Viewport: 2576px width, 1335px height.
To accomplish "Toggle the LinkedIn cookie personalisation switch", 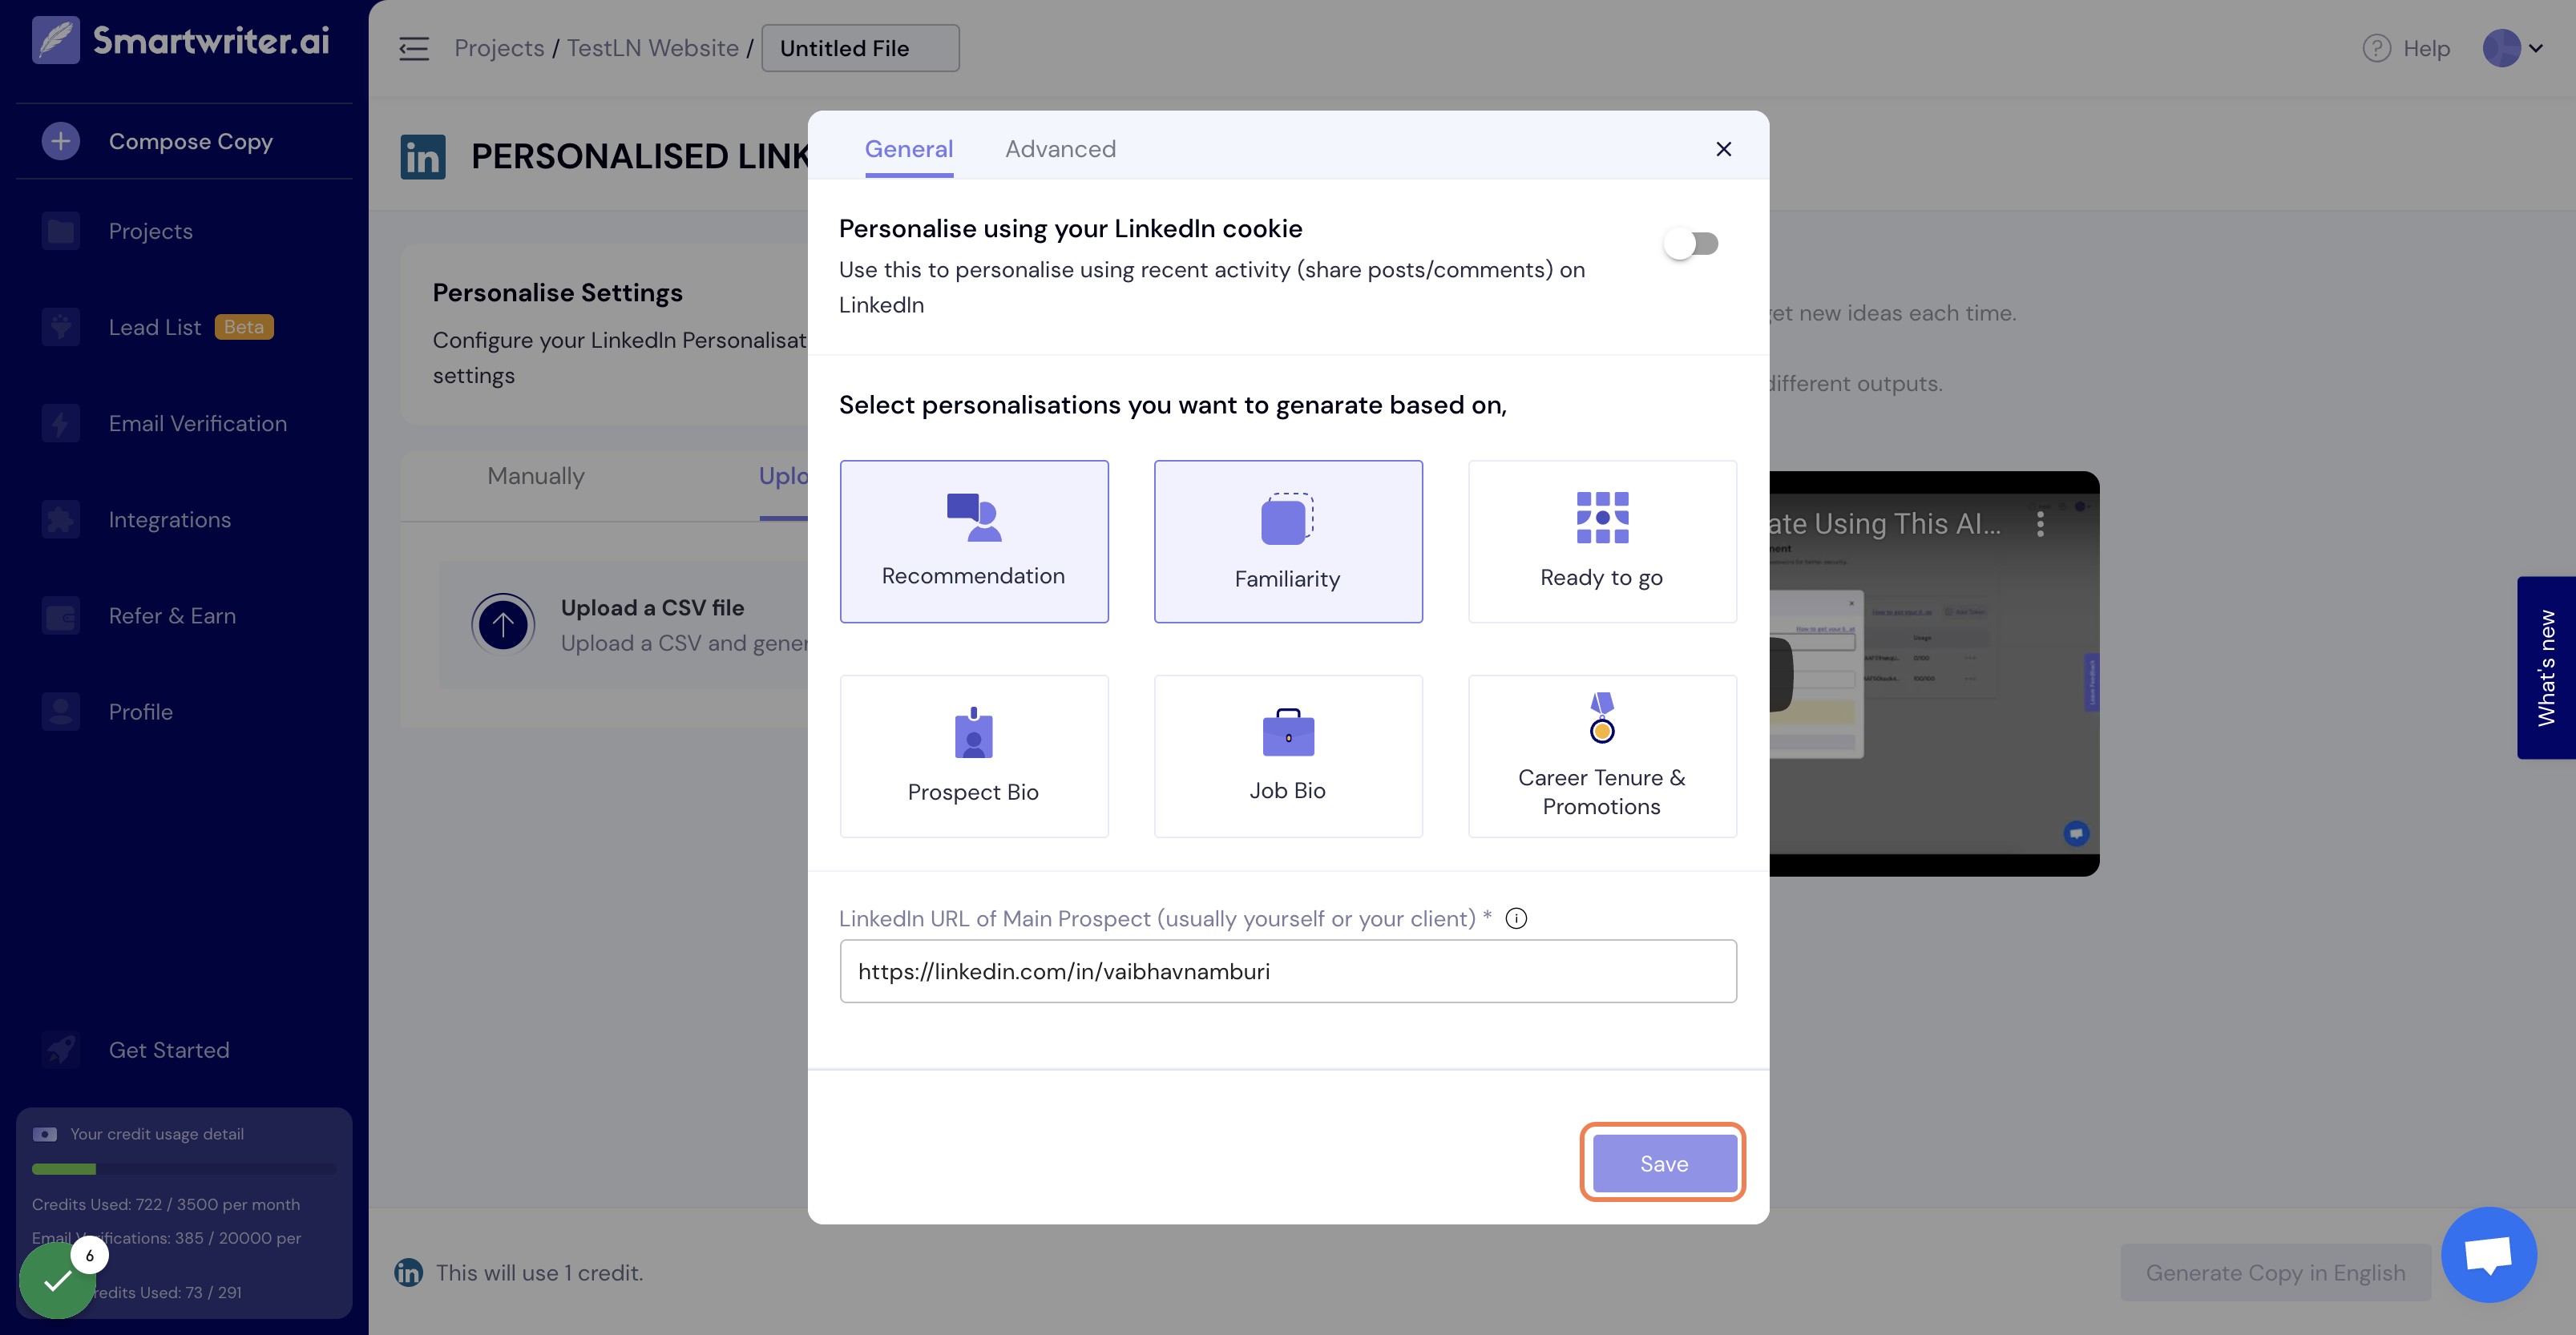I will tap(1690, 244).
